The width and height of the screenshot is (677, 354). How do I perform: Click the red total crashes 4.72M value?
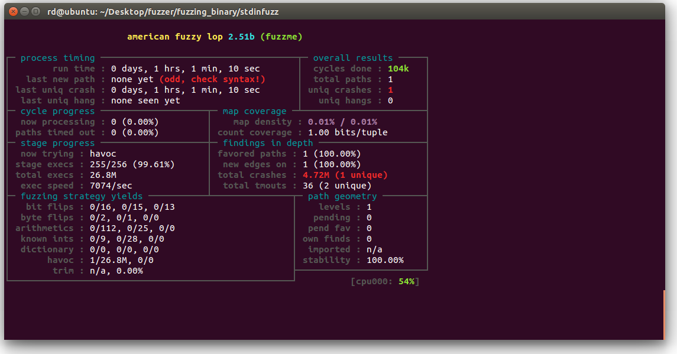345,175
